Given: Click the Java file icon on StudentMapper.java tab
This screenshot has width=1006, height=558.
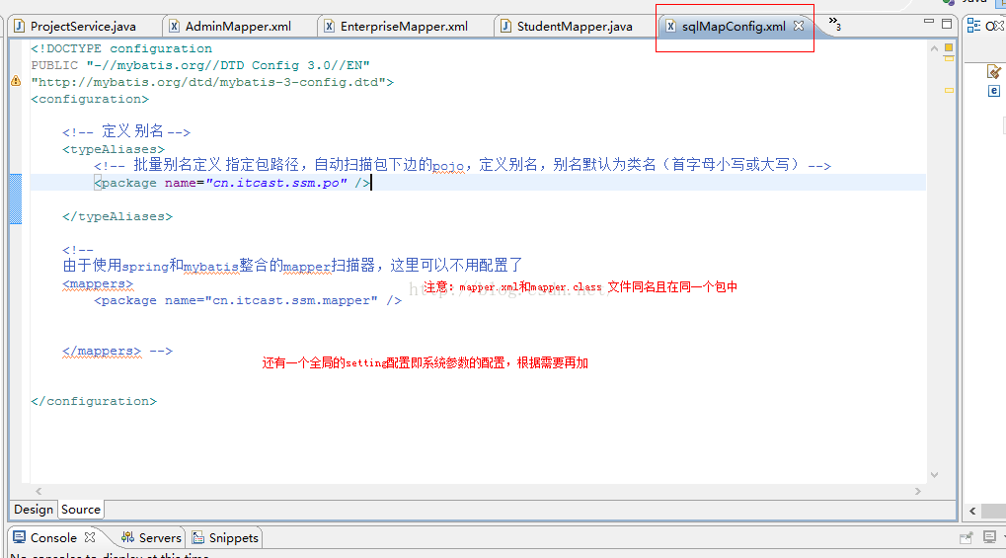Looking at the screenshot, I should click(505, 27).
